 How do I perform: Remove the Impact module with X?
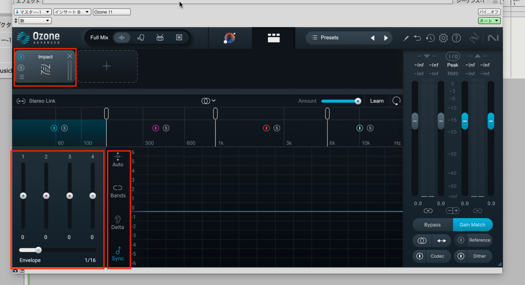70,56
